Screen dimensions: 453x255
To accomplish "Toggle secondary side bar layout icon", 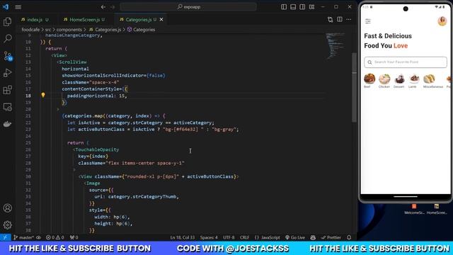I will (302, 6).
